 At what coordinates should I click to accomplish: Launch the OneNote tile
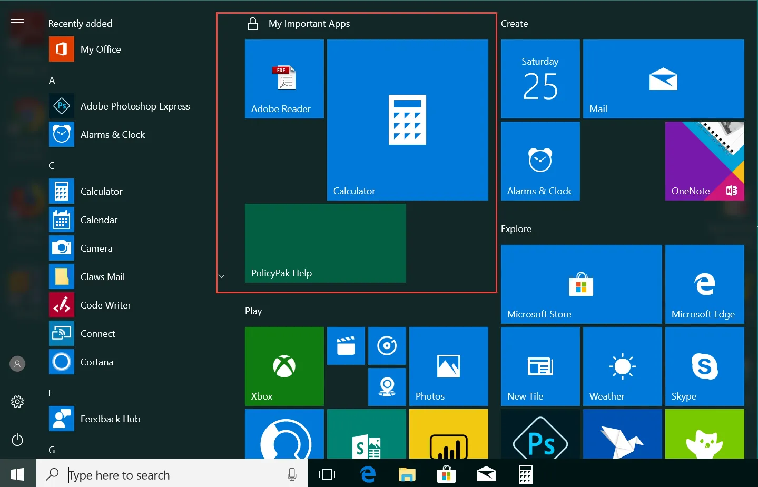pos(705,161)
